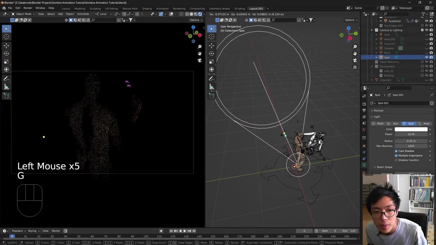
Task: Expand the Preview panel
Action: (x=378, y=111)
